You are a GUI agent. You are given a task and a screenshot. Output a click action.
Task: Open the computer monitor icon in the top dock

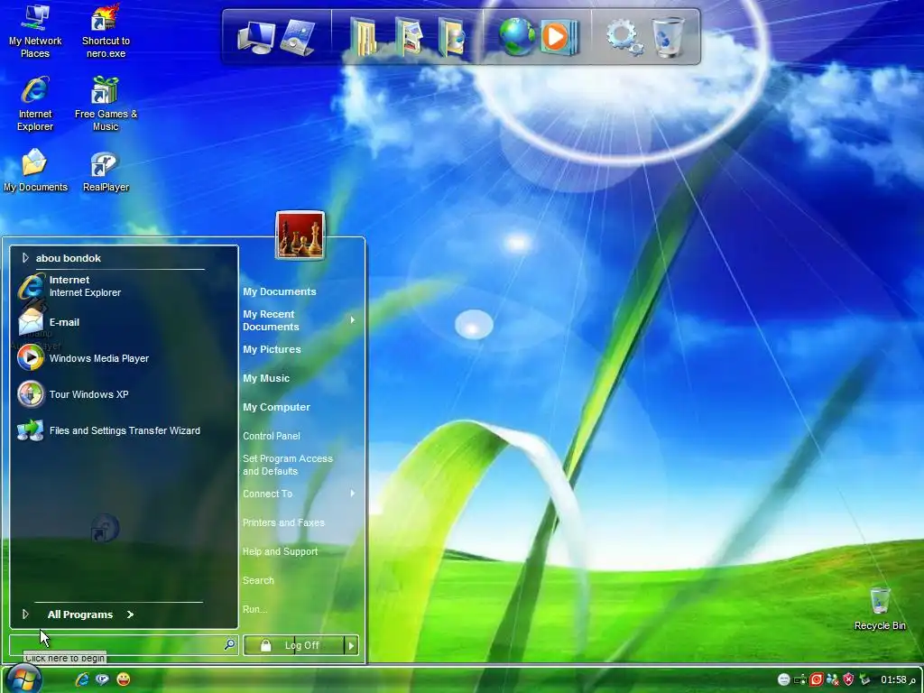click(x=256, y=38)
